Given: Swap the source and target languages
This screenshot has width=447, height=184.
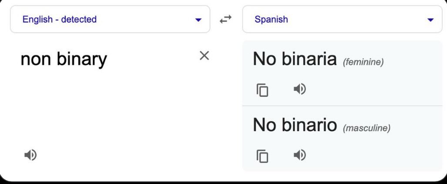Looking at the screenshot, I should 225,19.
